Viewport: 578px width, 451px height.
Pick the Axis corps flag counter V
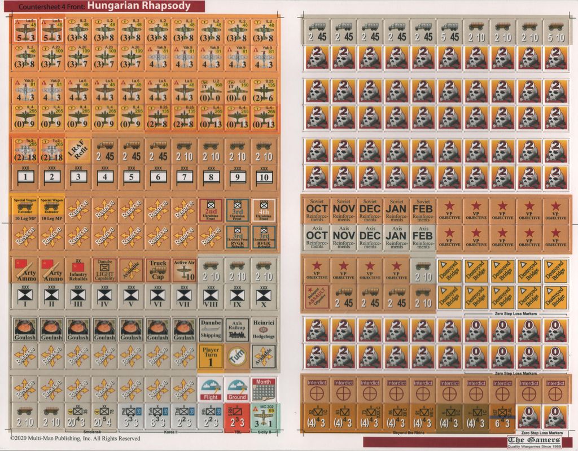tap(131, 296)
